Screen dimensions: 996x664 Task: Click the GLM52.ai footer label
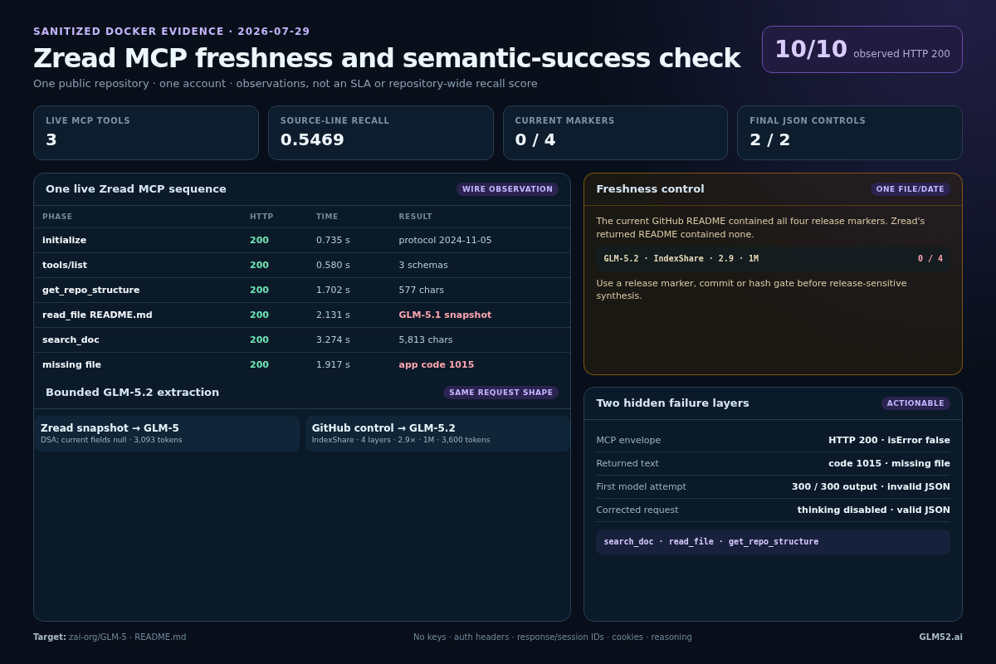pyautogui.click(x=940, y=637)
